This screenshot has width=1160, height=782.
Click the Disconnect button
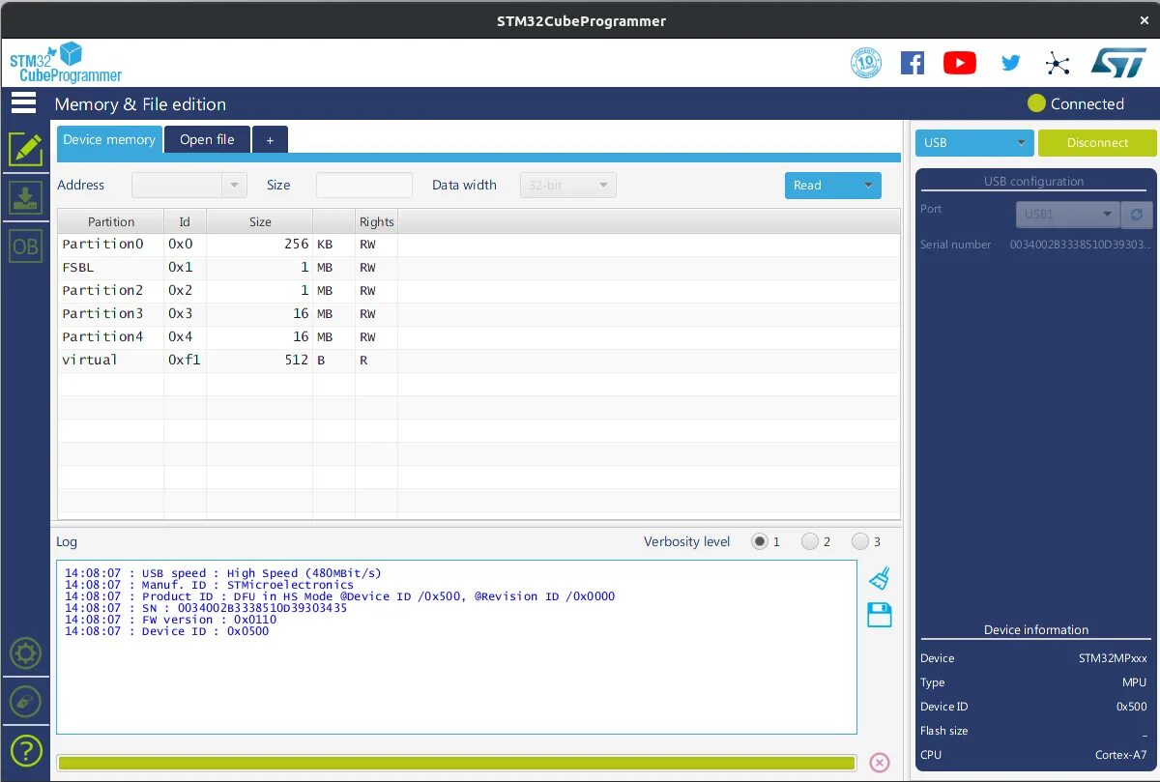1097,143
